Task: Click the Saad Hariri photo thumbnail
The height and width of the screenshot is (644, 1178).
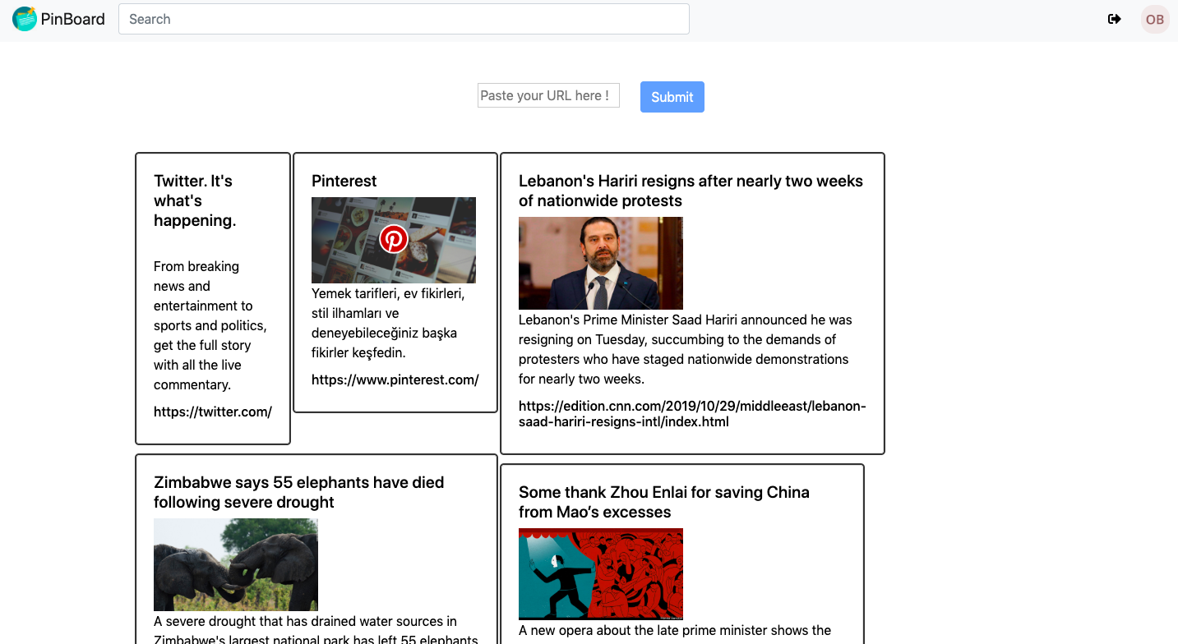Action: [x=601, y=263]
